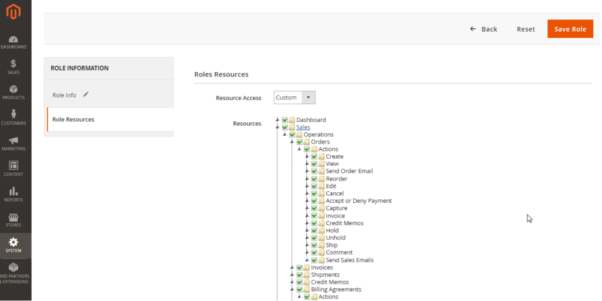Screen dimensions: 602x301
Task: Collapse the Sales tree node arrow
Action: pos(278,127)
